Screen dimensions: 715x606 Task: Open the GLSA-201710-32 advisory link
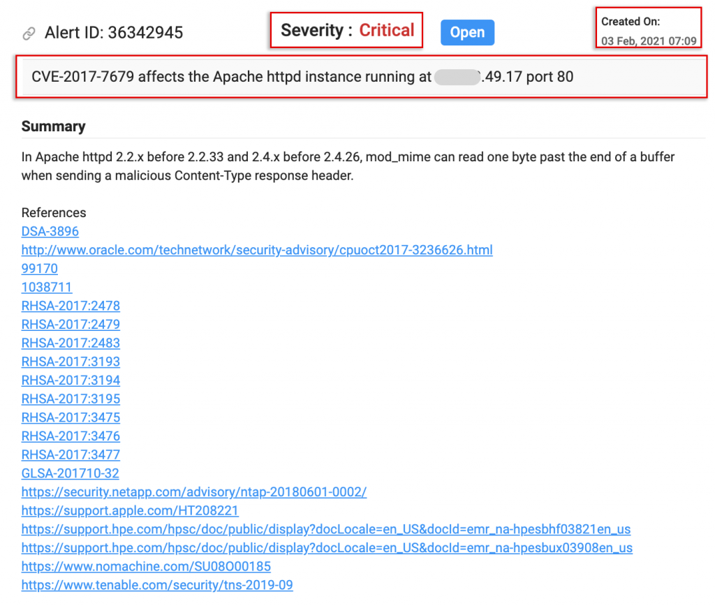[71, 474]
